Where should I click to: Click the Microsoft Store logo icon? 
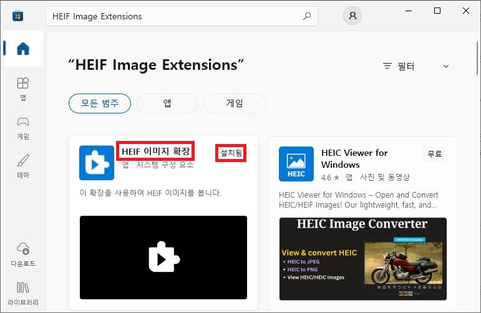pyautogui.click(x=18, y=16)
